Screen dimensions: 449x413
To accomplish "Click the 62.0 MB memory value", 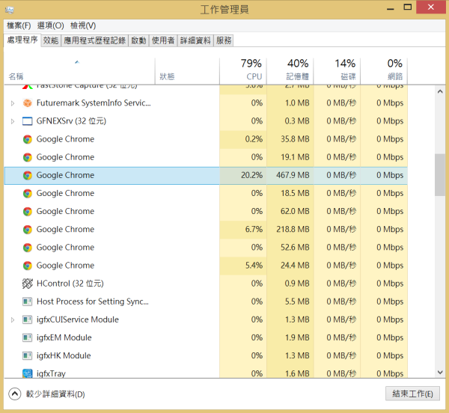I will (295, 211).
